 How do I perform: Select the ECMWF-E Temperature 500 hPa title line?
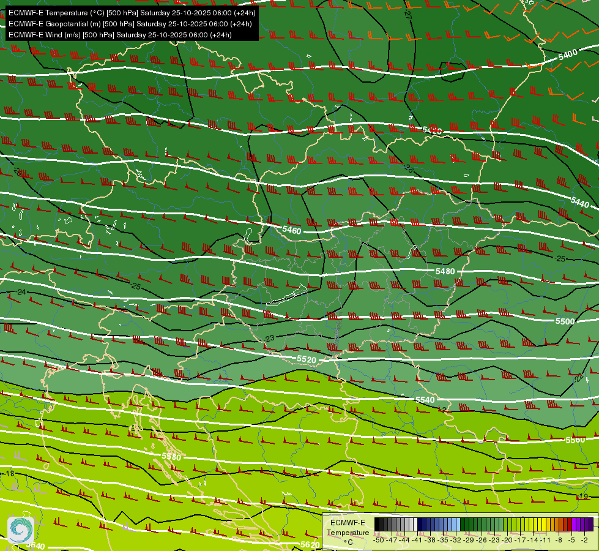132,13
